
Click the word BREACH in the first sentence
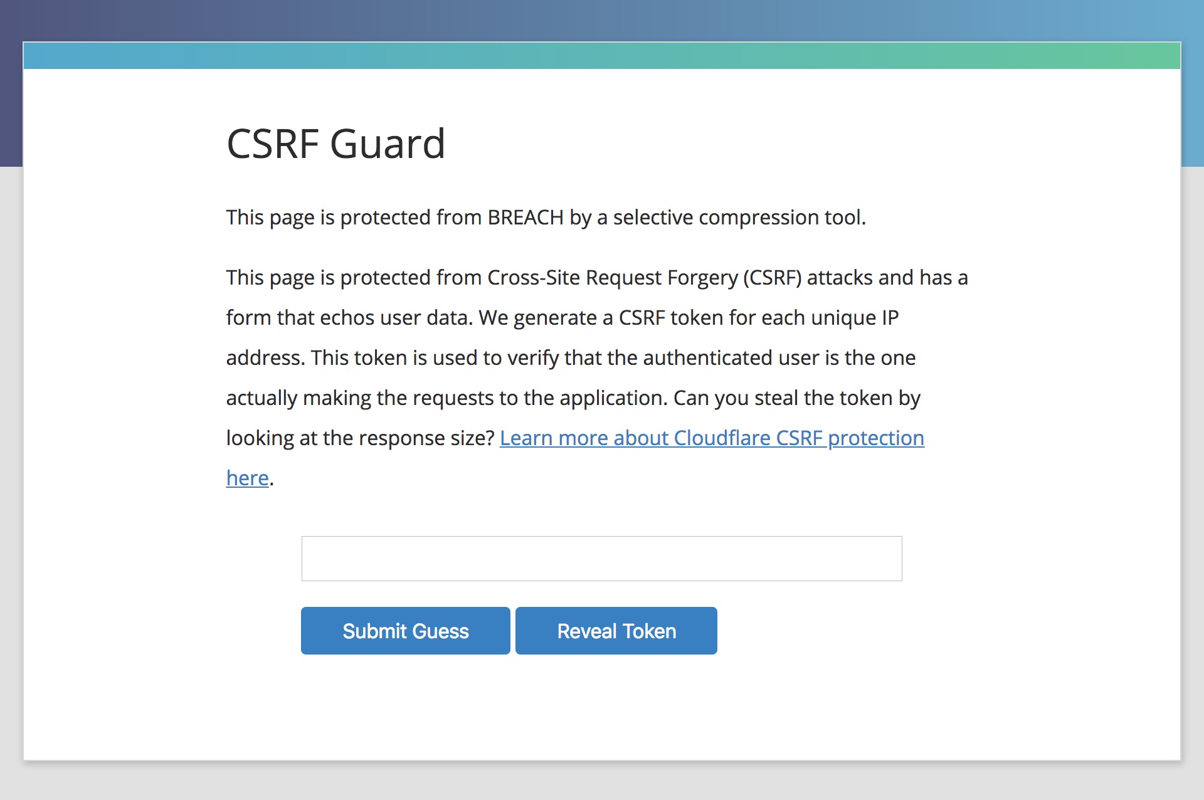coord(525,218)
